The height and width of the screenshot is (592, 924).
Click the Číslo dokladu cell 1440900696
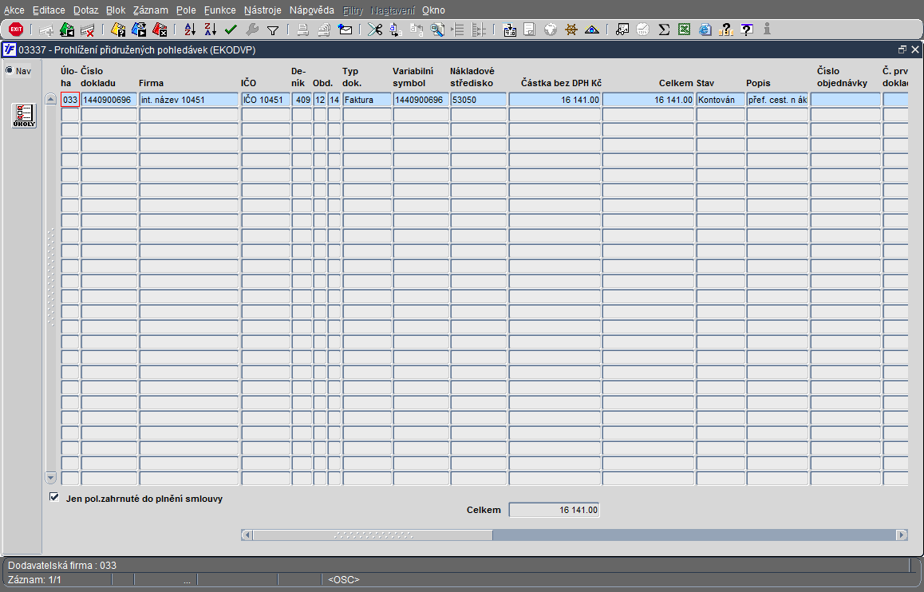pyautogui.click(x=109, y=100)
